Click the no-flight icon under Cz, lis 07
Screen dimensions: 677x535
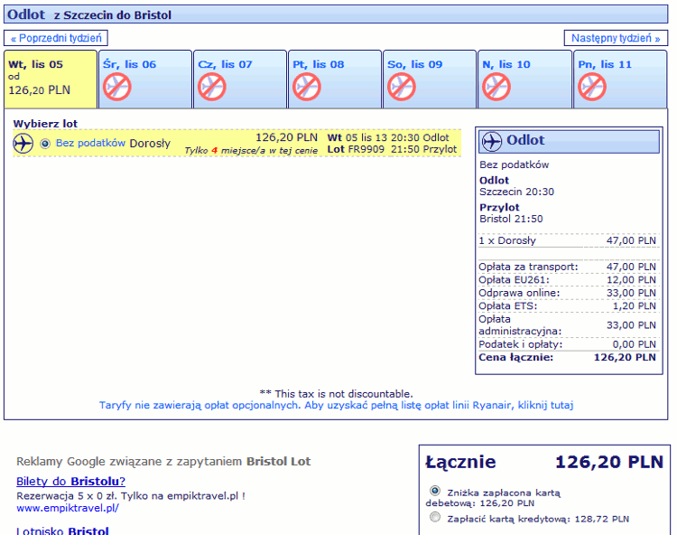[x=212, y=87]
